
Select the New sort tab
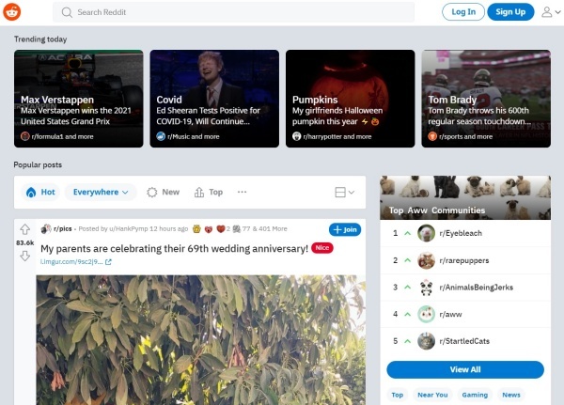coord(163,192)
